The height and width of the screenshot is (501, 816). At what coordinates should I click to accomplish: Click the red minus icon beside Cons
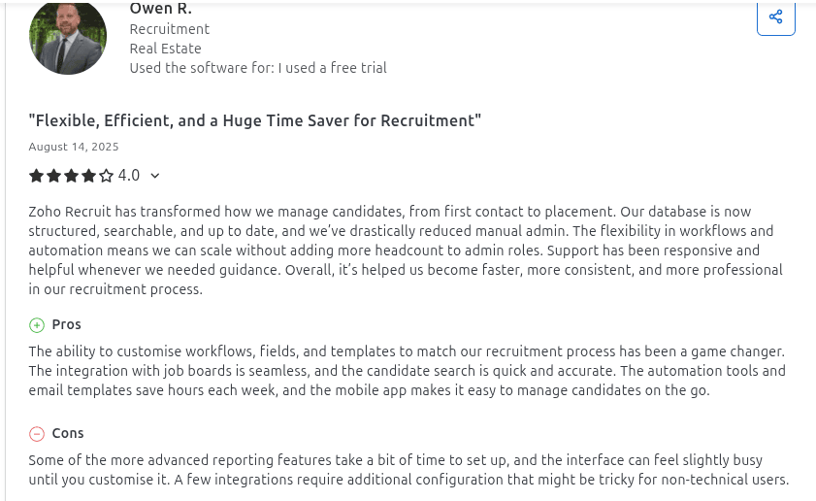click(x=37, y=434)
